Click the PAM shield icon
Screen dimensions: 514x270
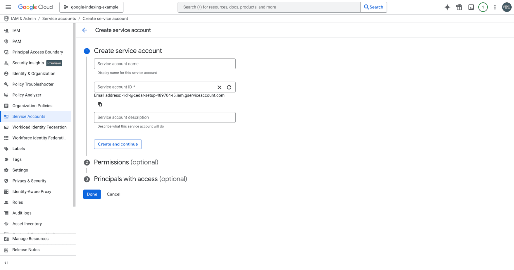click(x=6, y=41)
